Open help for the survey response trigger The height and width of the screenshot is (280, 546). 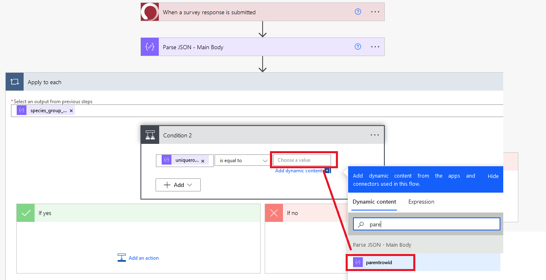(358, 12)
